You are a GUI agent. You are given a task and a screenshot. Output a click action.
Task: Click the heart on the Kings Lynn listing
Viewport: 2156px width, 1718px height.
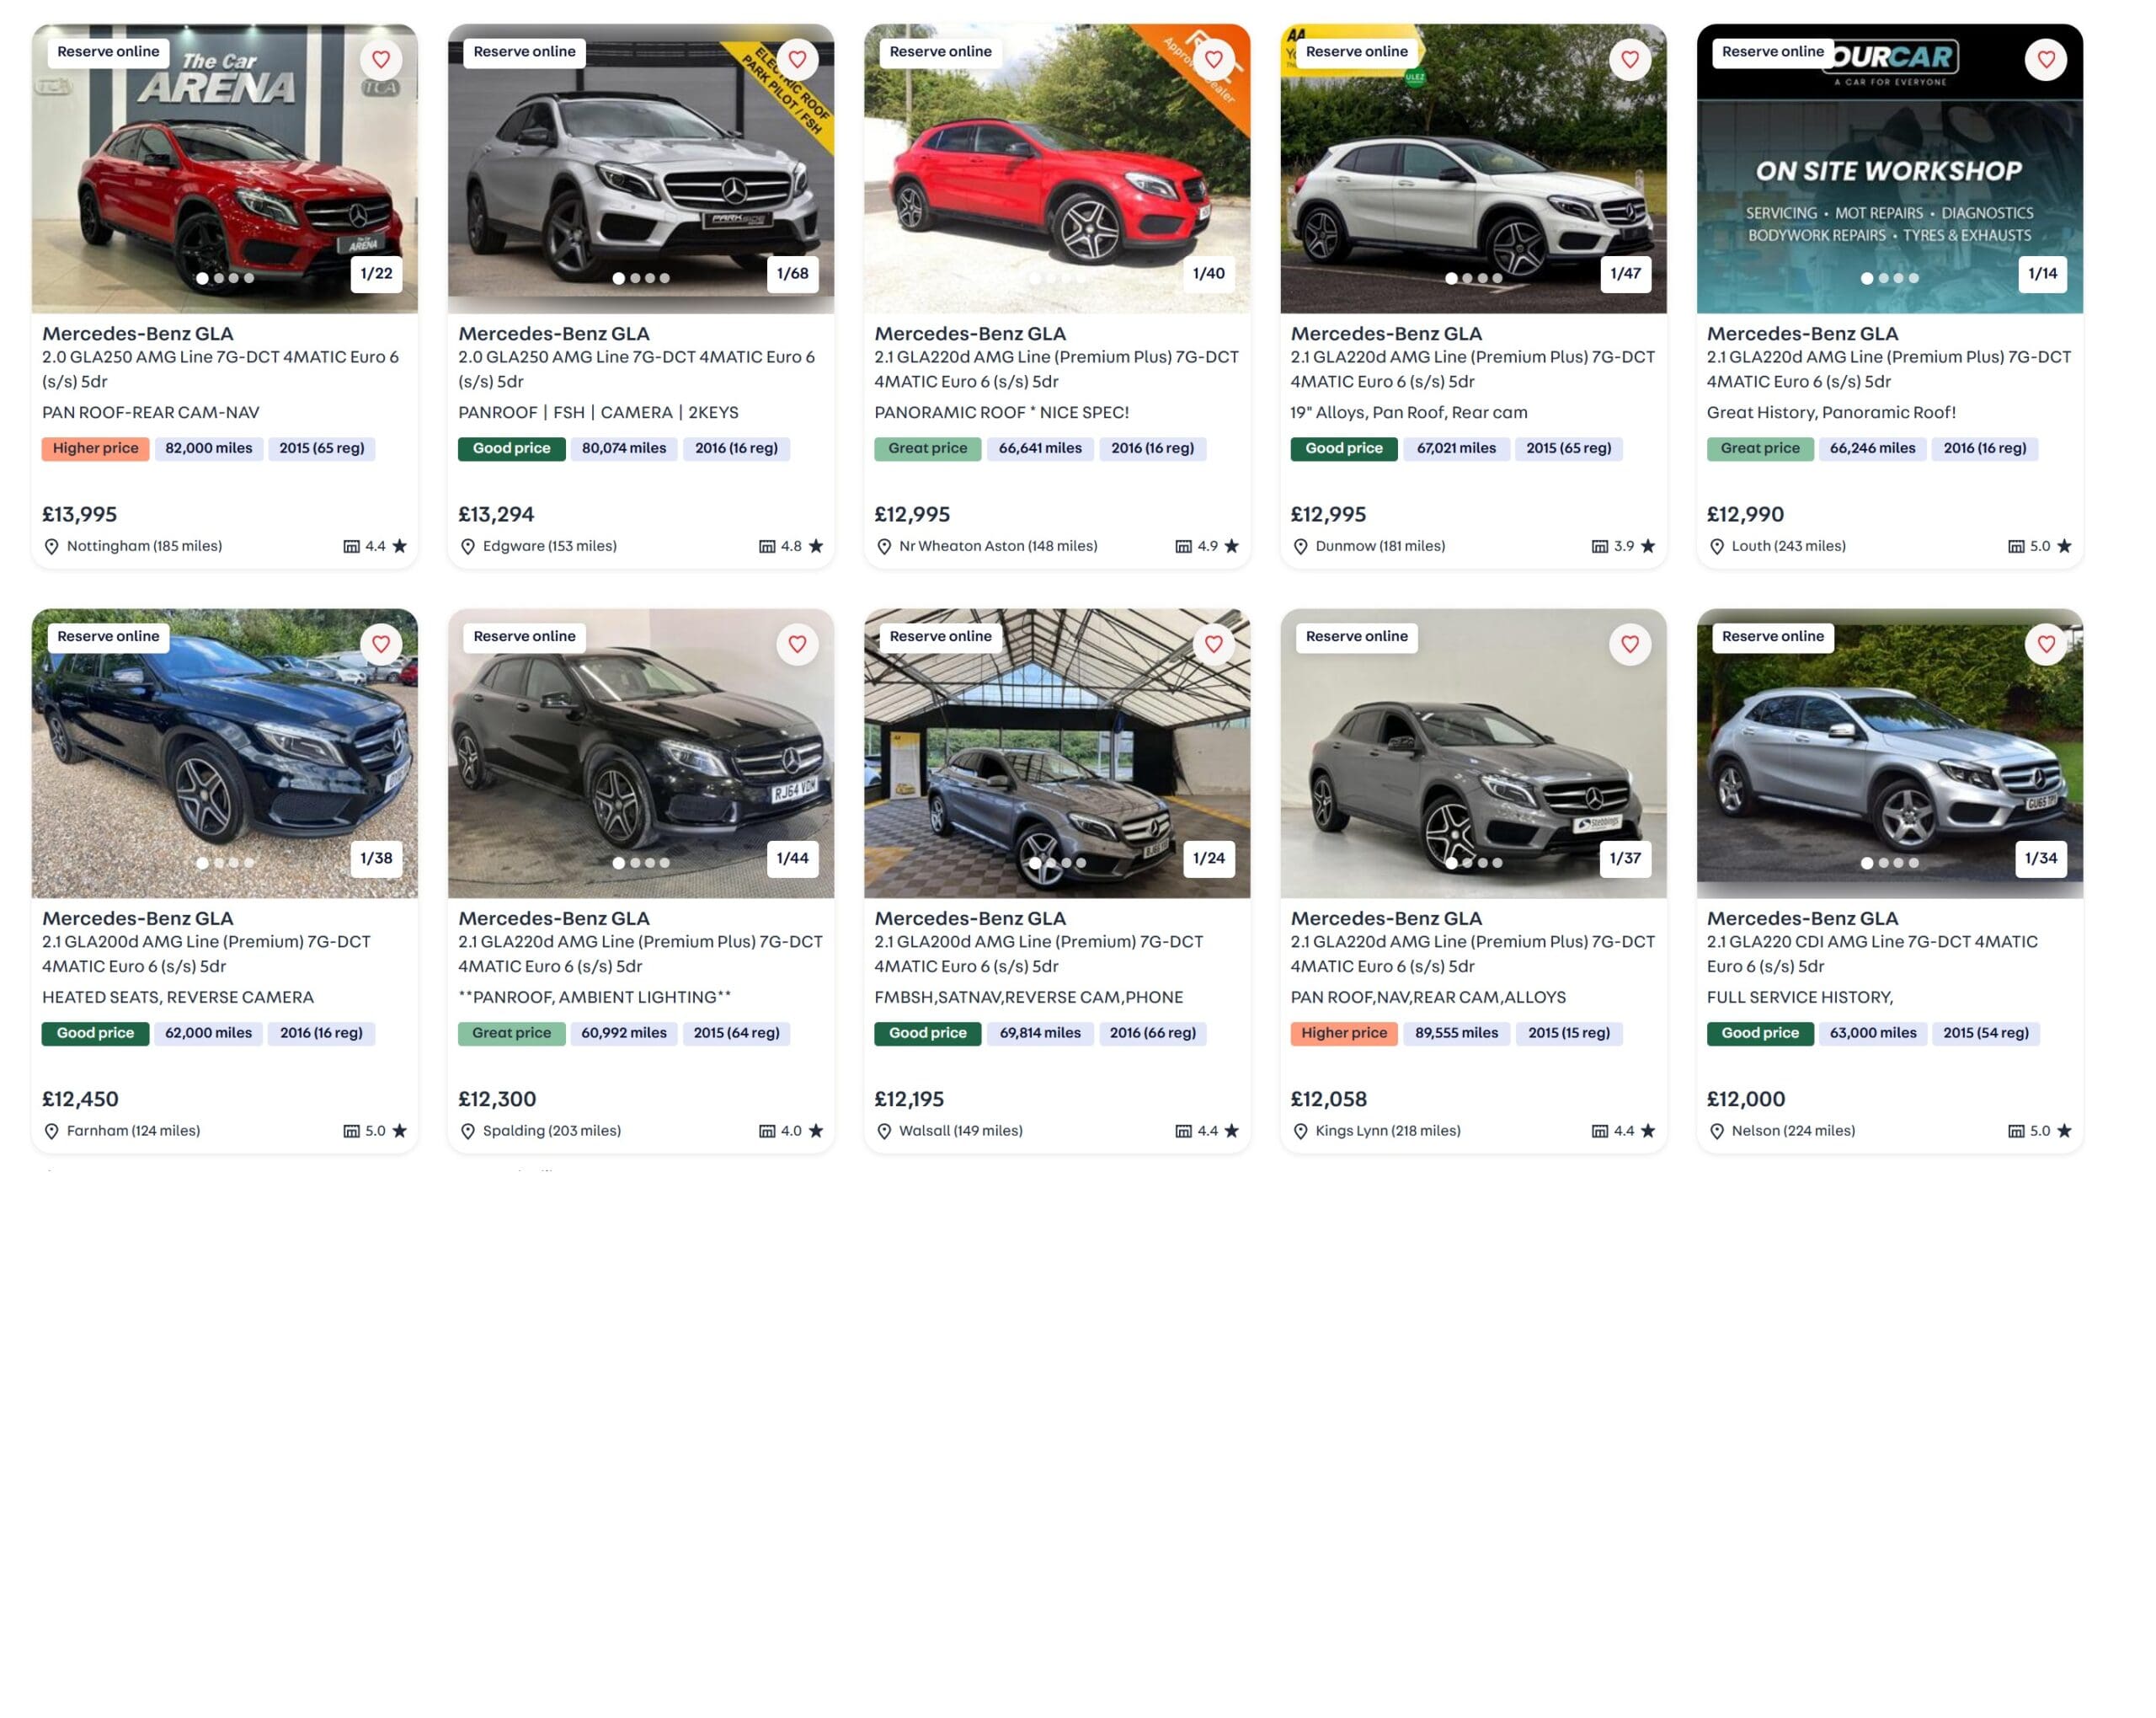coord(1629,645)
